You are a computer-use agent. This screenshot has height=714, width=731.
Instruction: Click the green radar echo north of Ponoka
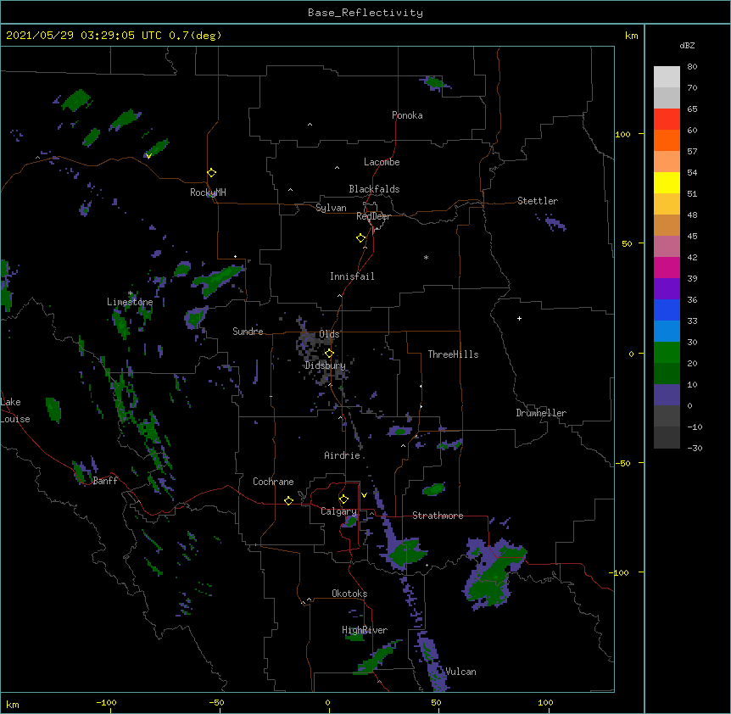pos(435,83)
